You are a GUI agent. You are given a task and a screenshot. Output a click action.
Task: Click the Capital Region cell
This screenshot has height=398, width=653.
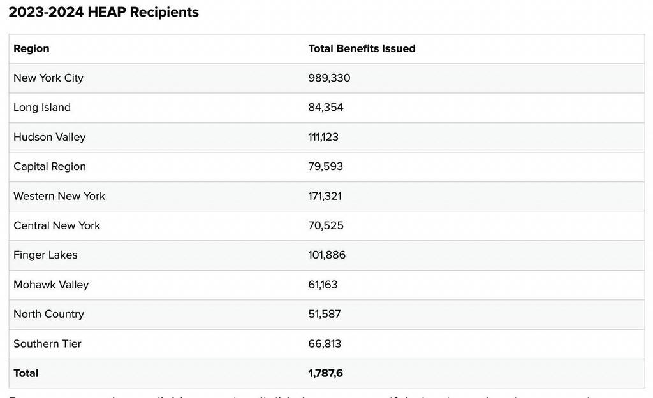[x=50, y=166]
